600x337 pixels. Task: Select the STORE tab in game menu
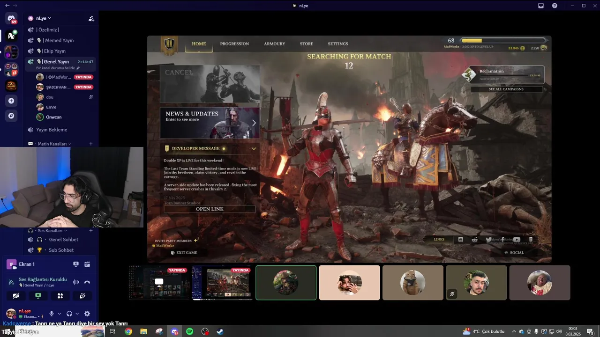pyautogui.click(x=307, y=44)
